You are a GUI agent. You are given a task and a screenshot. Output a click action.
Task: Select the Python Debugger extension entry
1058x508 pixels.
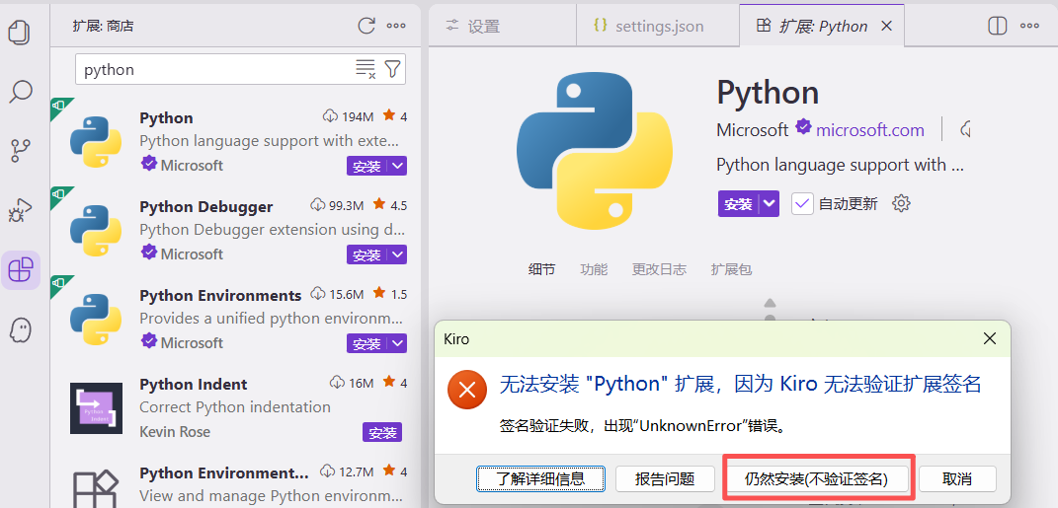tap(235, 231)
